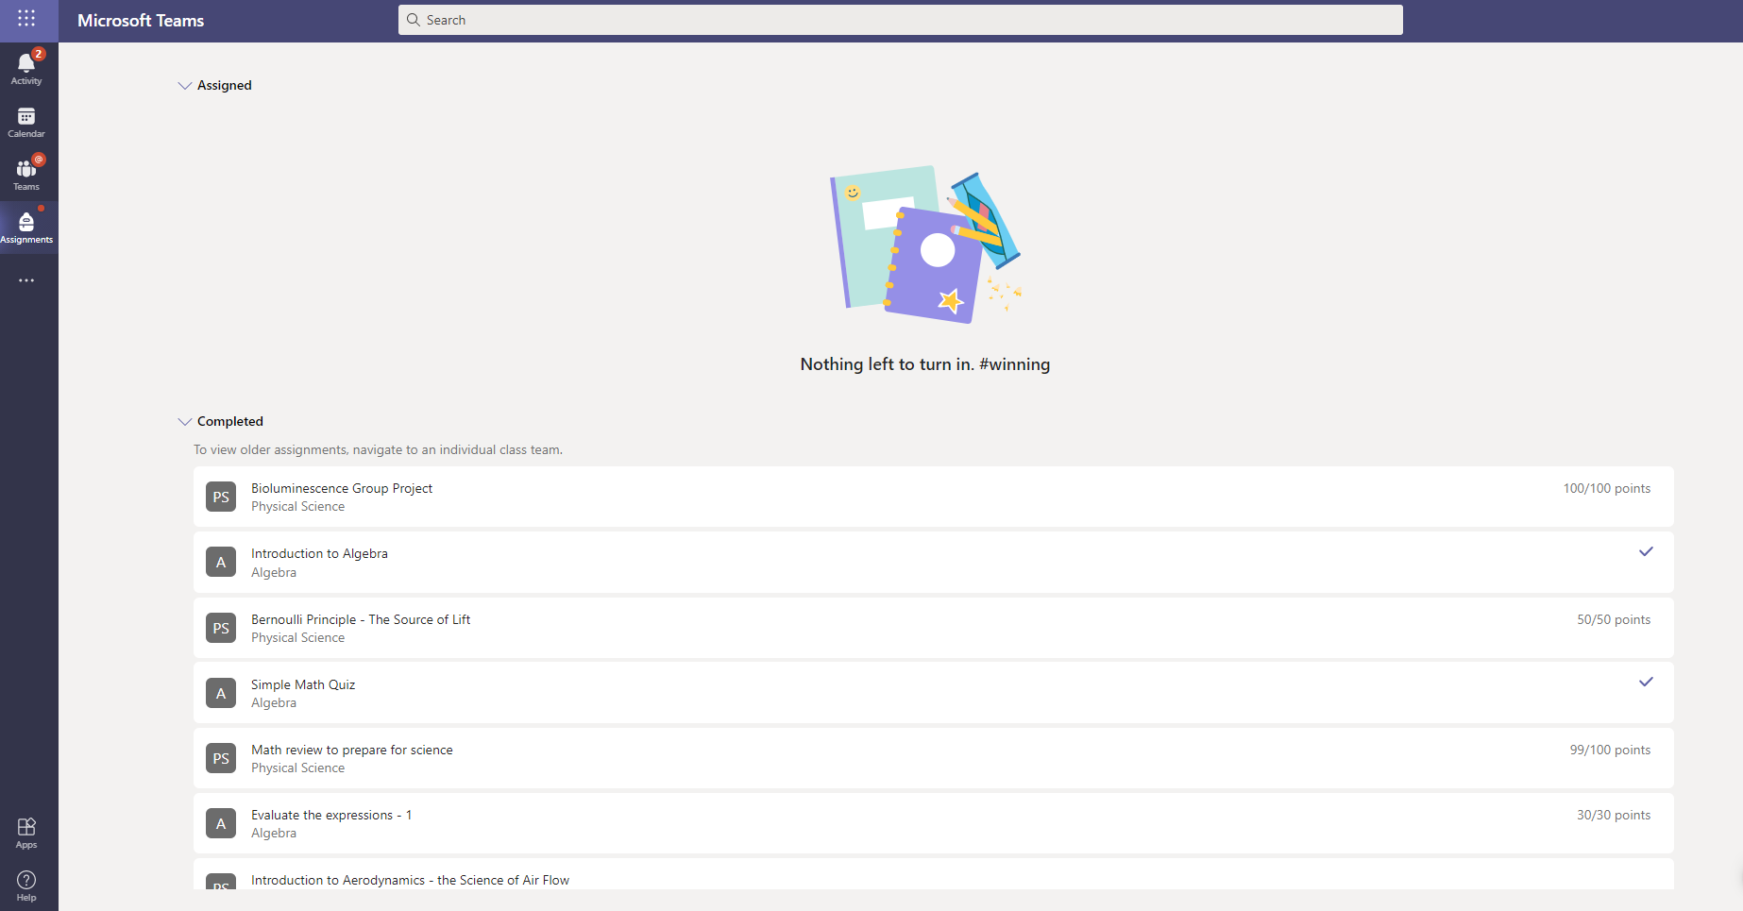Screen dimensions: 1743x911
Task: Click the checkmark on Simple Math Quiz row
Action: tap(1646, 682)
